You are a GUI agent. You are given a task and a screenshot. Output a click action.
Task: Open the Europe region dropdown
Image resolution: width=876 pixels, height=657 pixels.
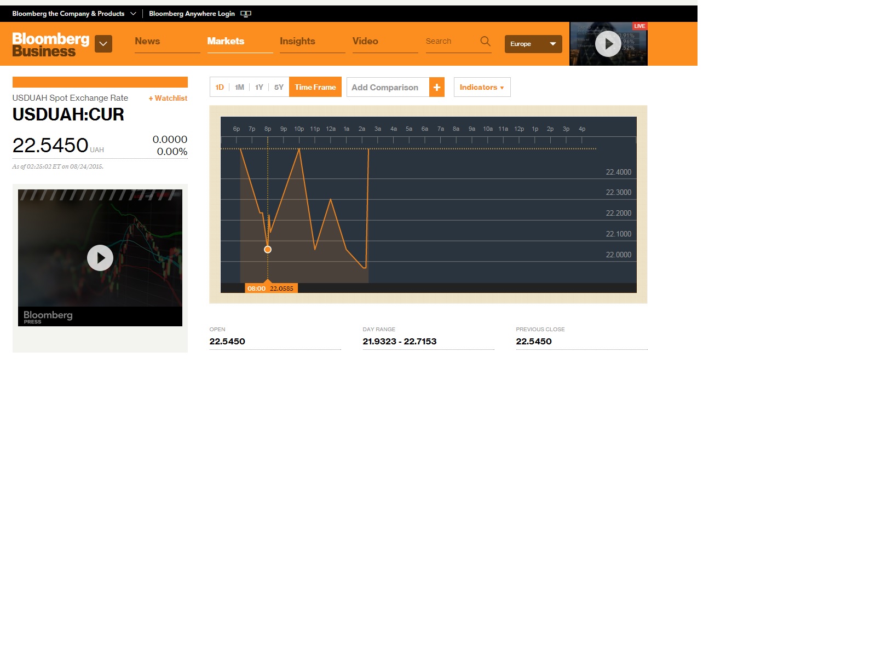pos(533,44)
